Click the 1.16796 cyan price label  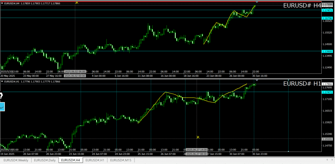[x=327, y=18]
